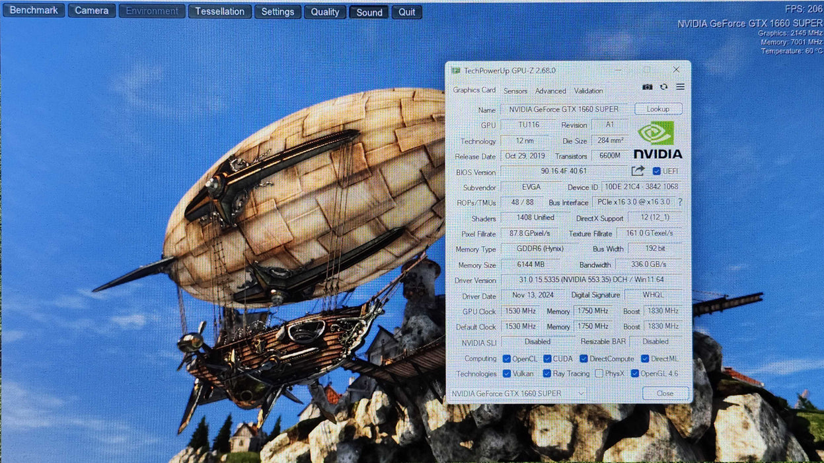Click the Pixel Fillrate 87.8 GPixel/s value
Screen dimensions: 824x463
(x=529, y=233)
